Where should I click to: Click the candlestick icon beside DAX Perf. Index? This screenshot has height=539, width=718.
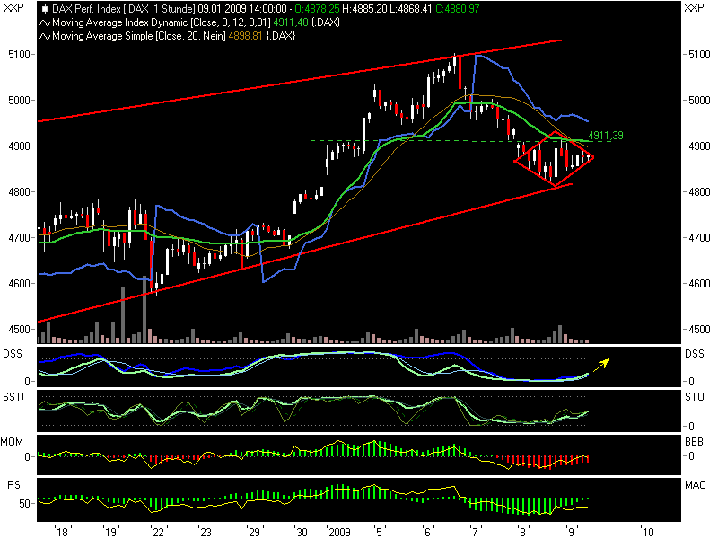[x=45, y=8]
